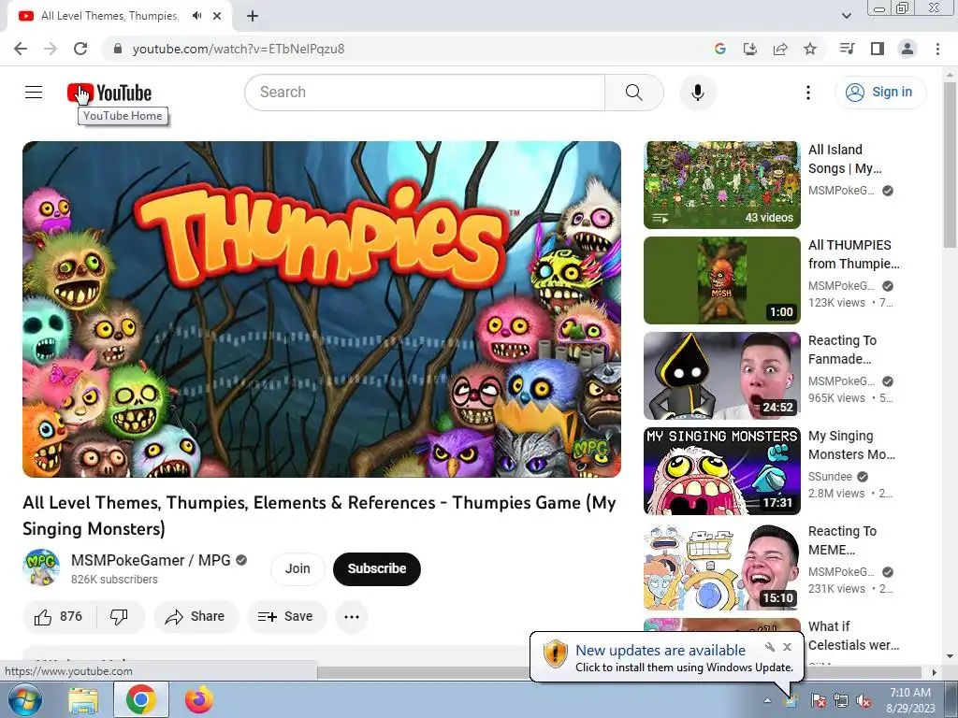
Task: Toggle Chrome side panel icon
Action: 878,49
